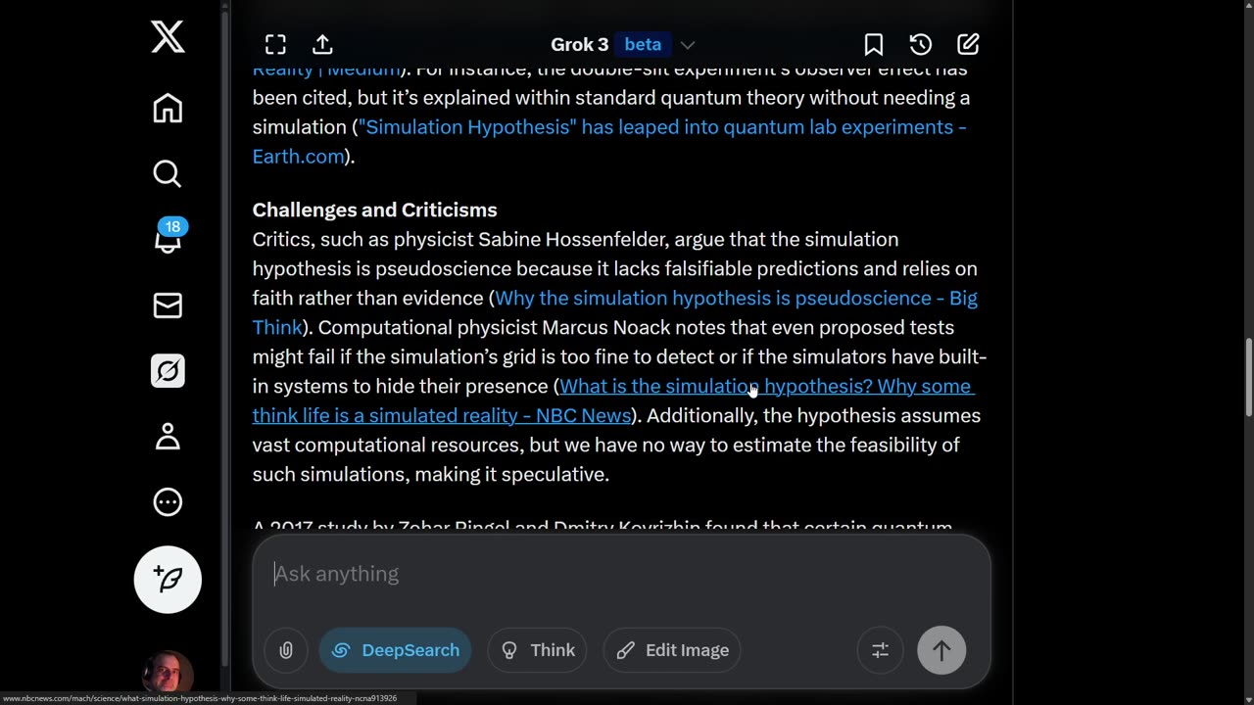Screen dimensions: 1254x705
Task: Bookmark this Grok conversation
Action: coord(873,44)
